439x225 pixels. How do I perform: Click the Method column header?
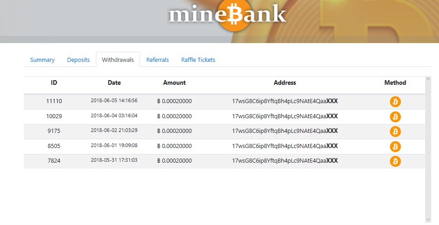[x=395, y=82]
